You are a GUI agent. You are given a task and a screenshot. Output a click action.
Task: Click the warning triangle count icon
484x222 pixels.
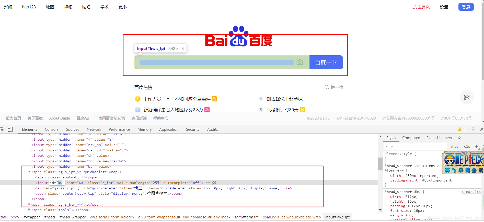click(x=462, y=129)
